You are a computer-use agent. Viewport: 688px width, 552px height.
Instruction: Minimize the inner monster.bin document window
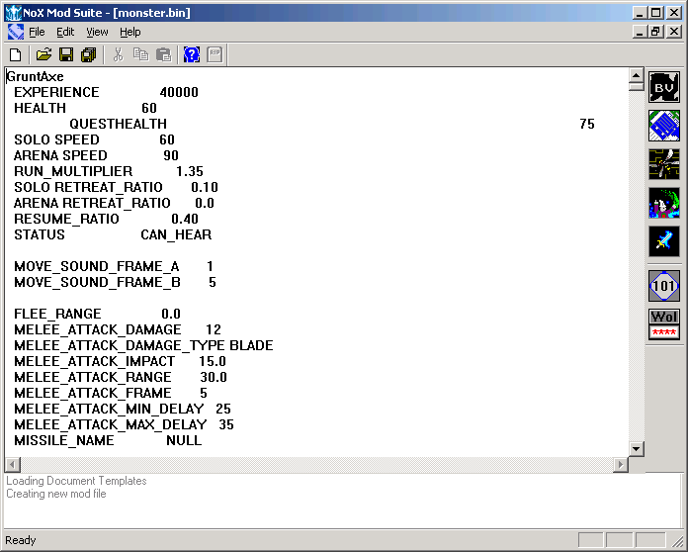coord(640,32)
